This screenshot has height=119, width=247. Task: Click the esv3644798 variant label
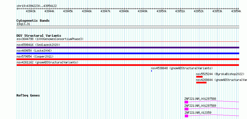tap(50, 39)
